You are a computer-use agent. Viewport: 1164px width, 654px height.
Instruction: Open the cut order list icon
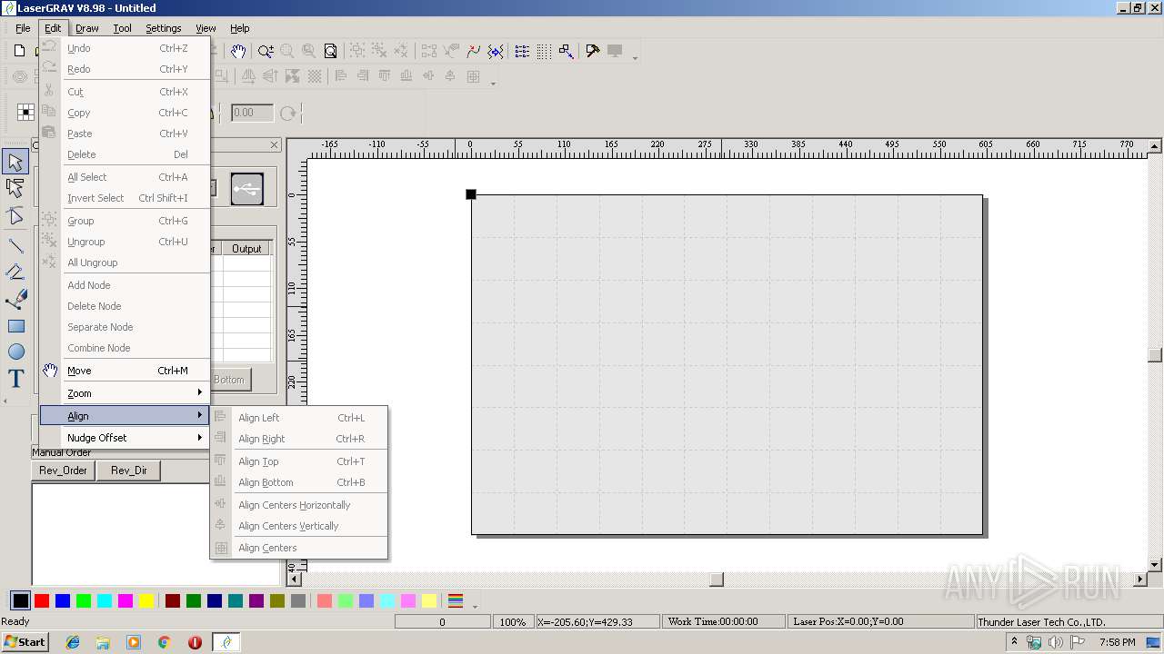(x=522, y=52)
